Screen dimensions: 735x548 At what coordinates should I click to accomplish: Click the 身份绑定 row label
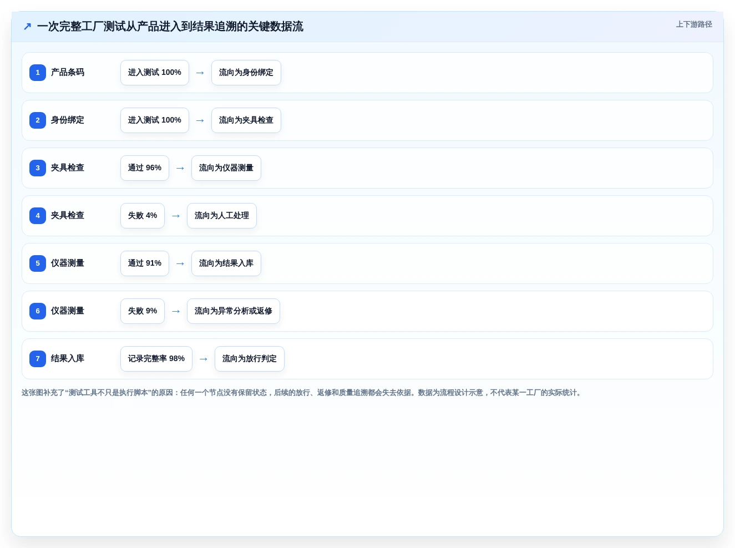coord(68,120)
